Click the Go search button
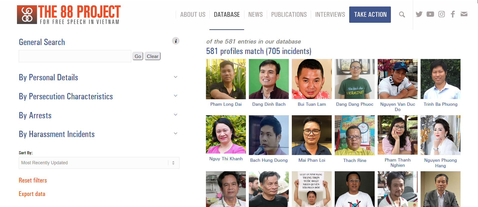The image size is (478, 207). tap(138, 56)
